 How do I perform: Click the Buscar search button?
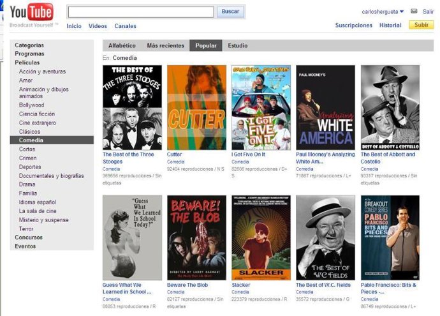pyautogui.click(x=231, y=11)
